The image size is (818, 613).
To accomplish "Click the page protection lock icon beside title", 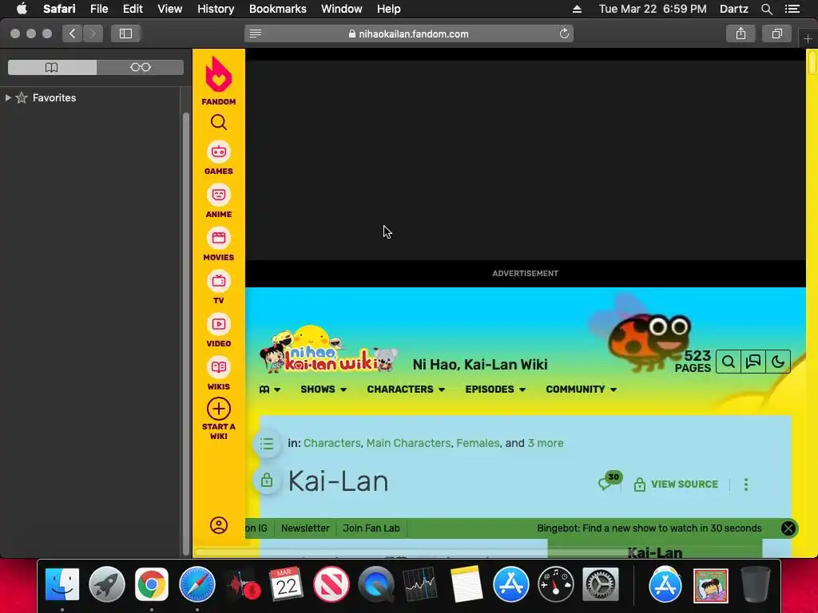I will [x=267, y=480].
